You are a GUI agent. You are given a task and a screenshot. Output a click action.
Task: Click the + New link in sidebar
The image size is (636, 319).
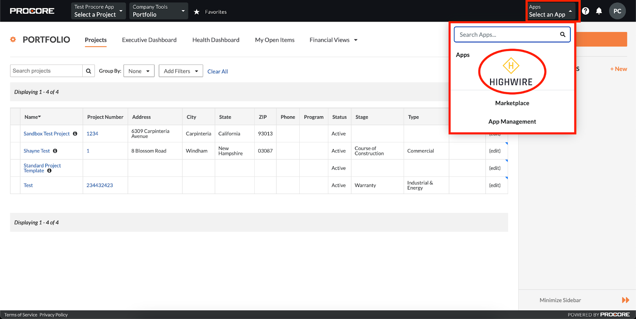pyautogui.click(x=619, y=69)
